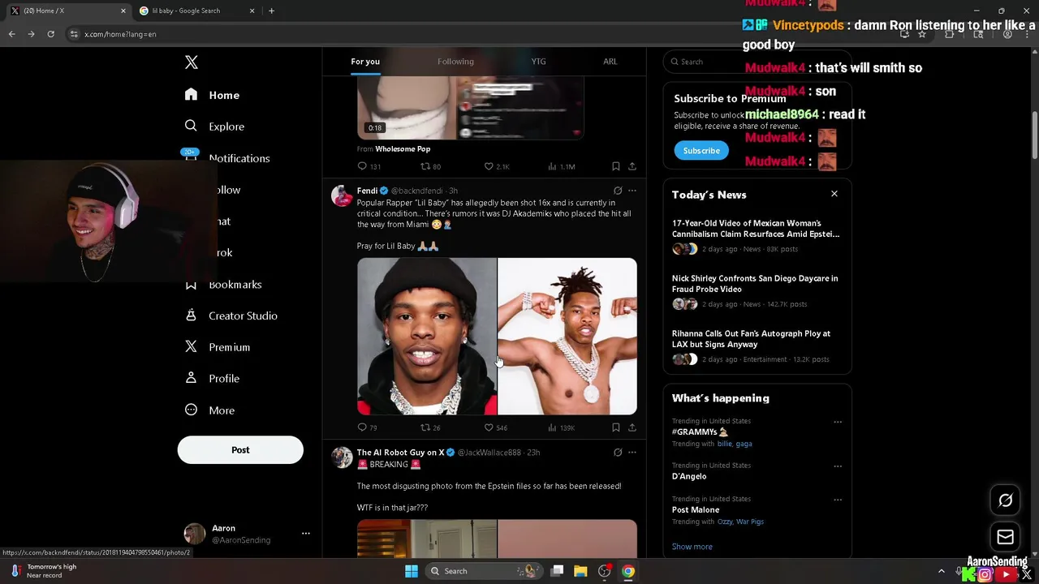Click Show more under What's happening
The height and width of the screenshot is (584, 1039).
692,547
